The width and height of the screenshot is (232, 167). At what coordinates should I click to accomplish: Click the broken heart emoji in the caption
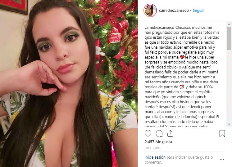182,57
